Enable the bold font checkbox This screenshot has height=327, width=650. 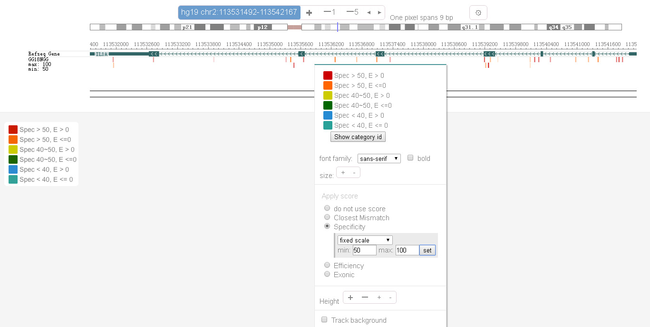[410, 158]
